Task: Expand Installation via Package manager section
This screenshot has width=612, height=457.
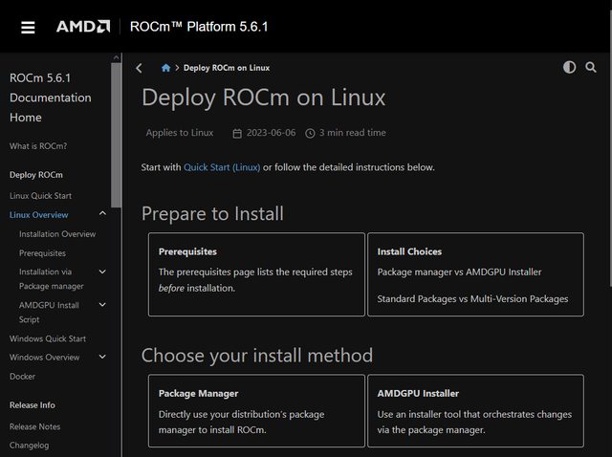Action: [x=102, y=272]
